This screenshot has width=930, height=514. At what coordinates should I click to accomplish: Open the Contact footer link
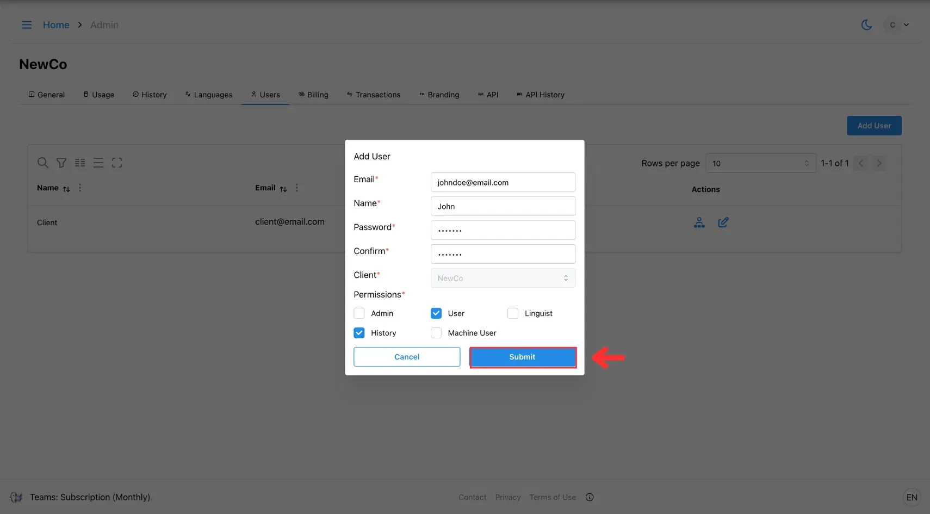tap(472, 497)
